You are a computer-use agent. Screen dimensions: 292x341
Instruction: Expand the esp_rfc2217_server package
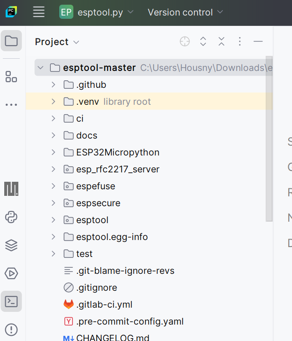click(x=53, y=169)
